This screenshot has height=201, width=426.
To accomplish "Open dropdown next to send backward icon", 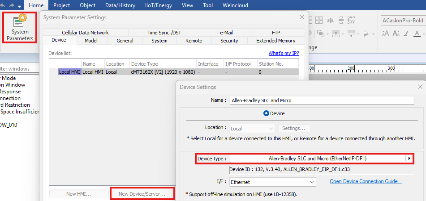I will tap(358, 34).
